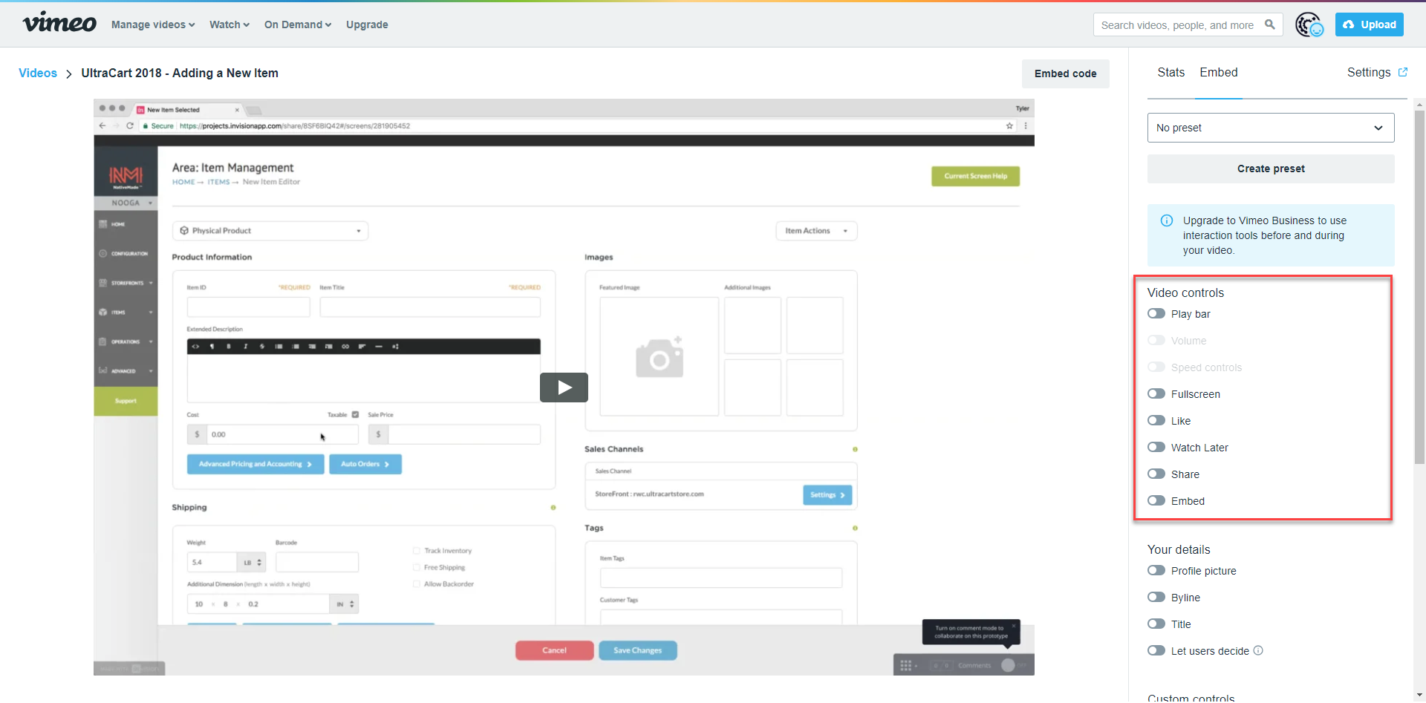
Task: Click the search magnifier icon
Action: tap(1270, 24)
